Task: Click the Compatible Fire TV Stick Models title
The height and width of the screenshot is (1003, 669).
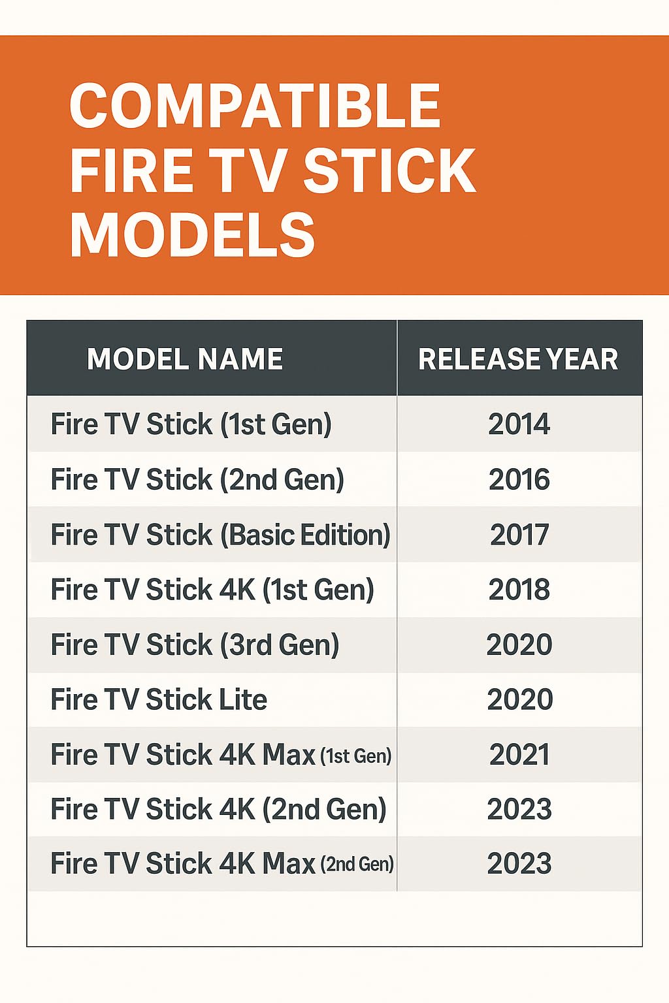Action: 272,169
